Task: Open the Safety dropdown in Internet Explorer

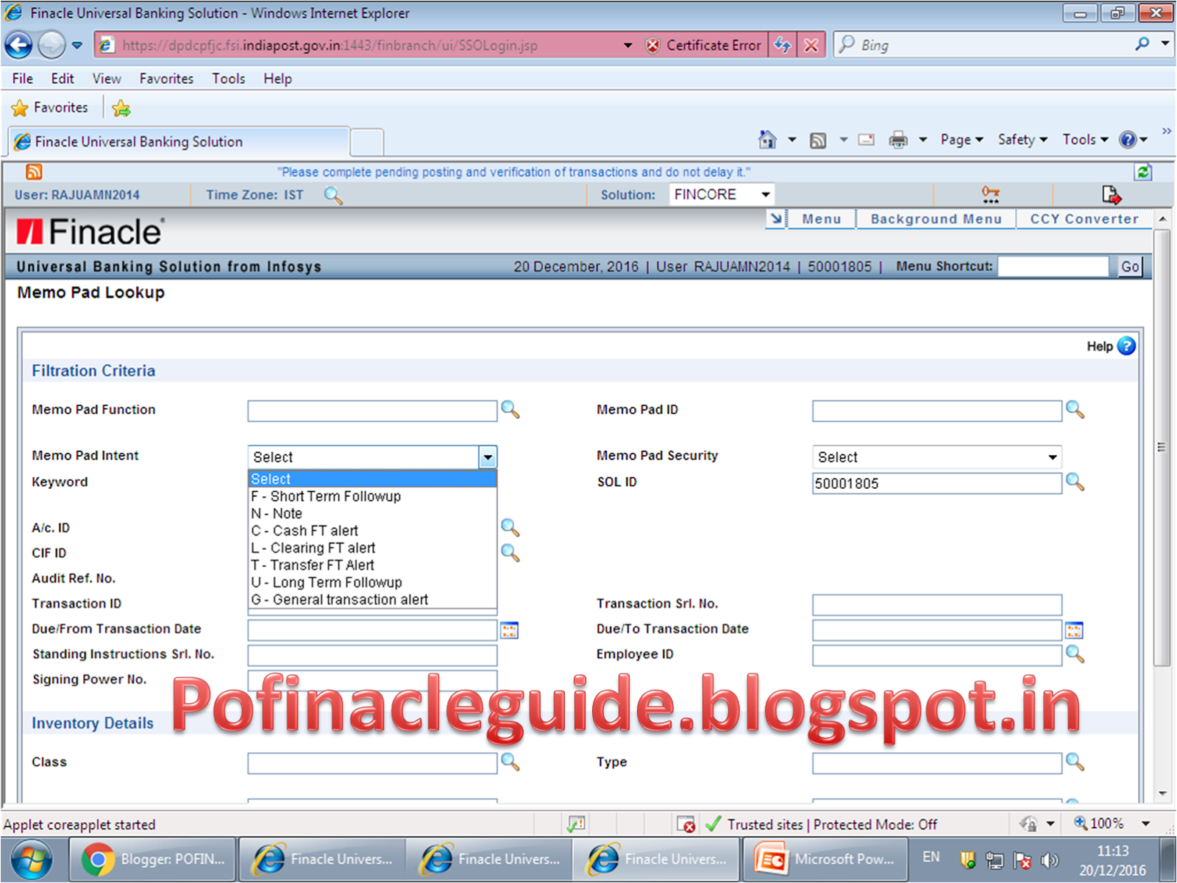Action: pos(1022,139)
